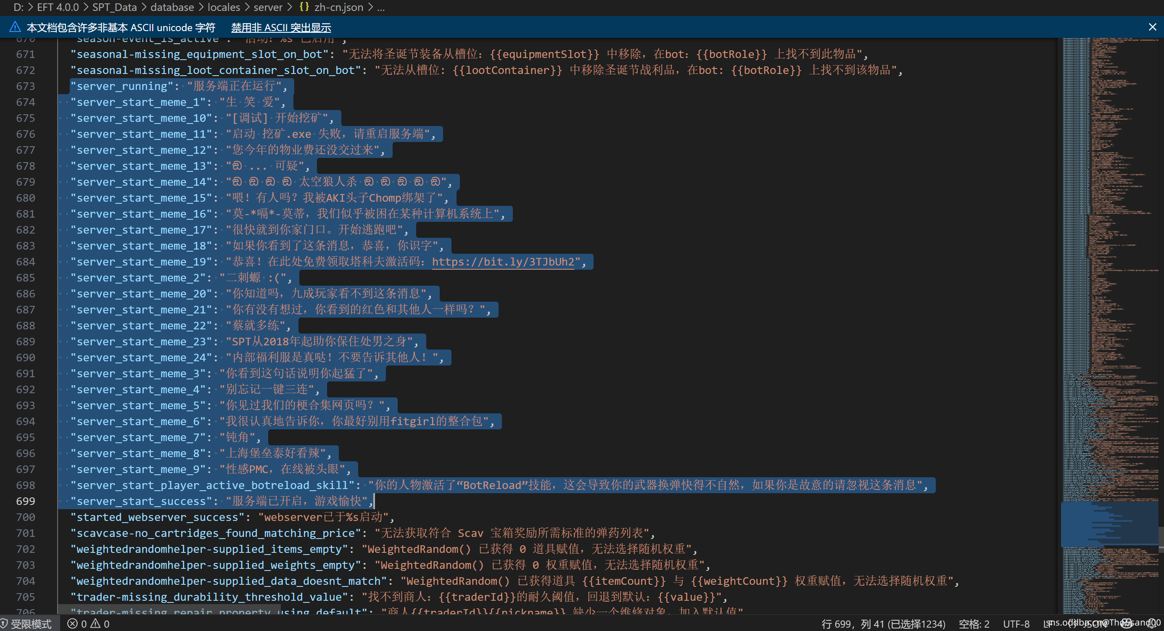The width and height of the screenshot is (1164, 631).
Task: Open problems via the error count icon
Action: pos(72,624)
